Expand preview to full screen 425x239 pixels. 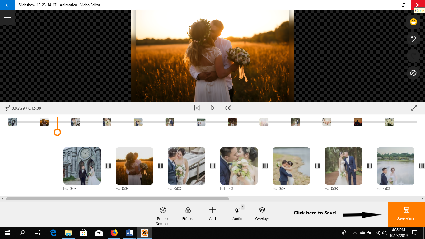[414, 108]
